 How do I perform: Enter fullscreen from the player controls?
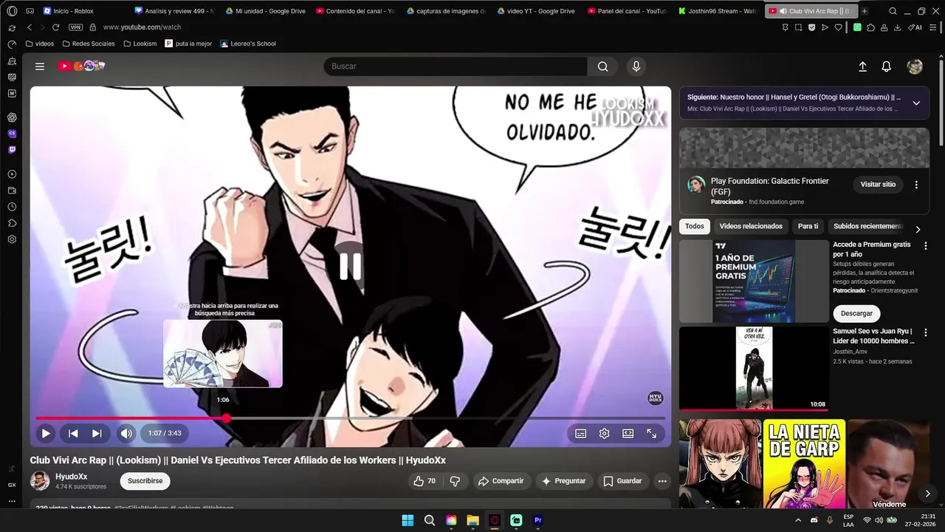coord(652,434)
